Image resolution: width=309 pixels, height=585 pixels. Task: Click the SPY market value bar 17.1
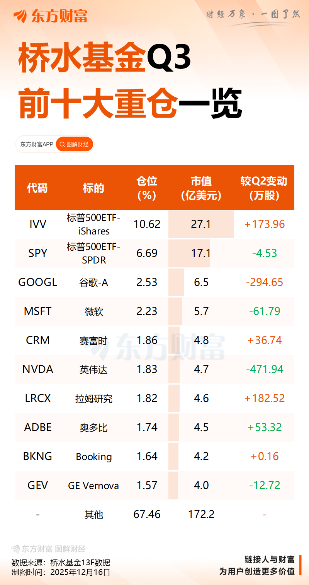click(201, 253)
